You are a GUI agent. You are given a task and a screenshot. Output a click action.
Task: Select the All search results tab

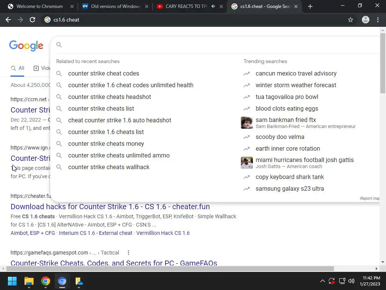coord(17,68)
